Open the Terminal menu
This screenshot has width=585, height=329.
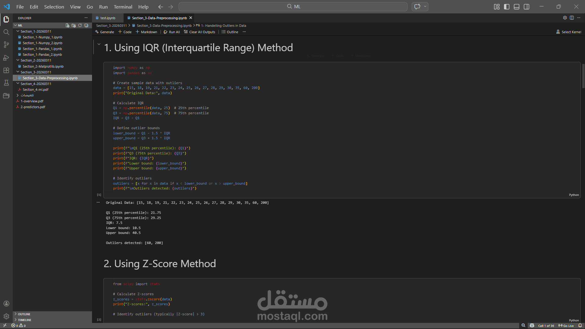point(123,7)
